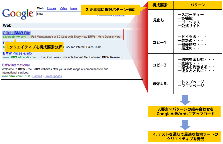This screenshot has width=223, height=144.
Task: Open the Official BMW Site ad headline
Action: 16,33
